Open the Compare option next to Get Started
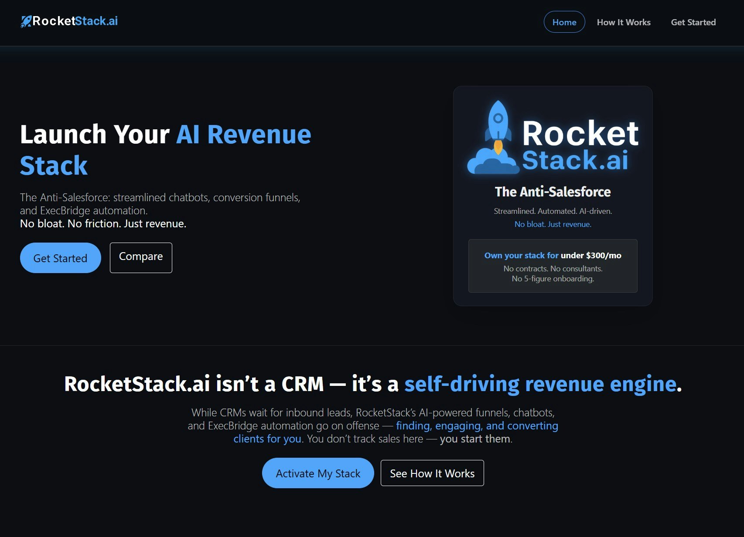 [x=140, y=257]
